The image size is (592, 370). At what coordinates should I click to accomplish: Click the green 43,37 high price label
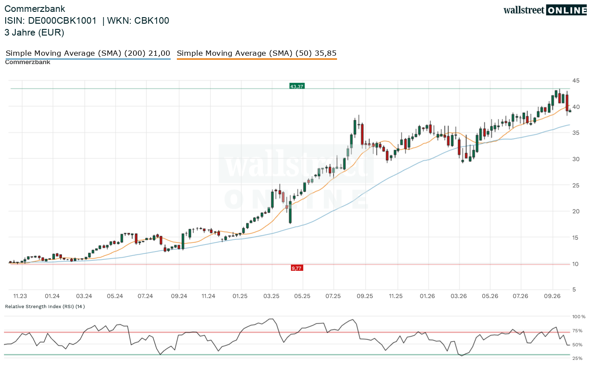click(297, 86)
